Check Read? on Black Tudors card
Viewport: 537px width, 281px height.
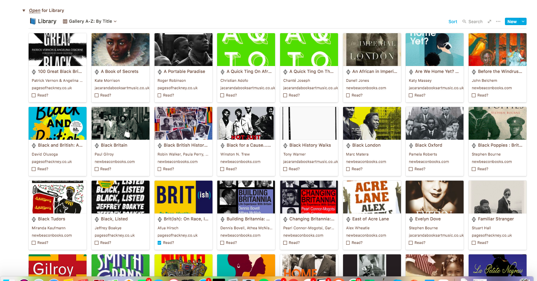pos(34,243)
